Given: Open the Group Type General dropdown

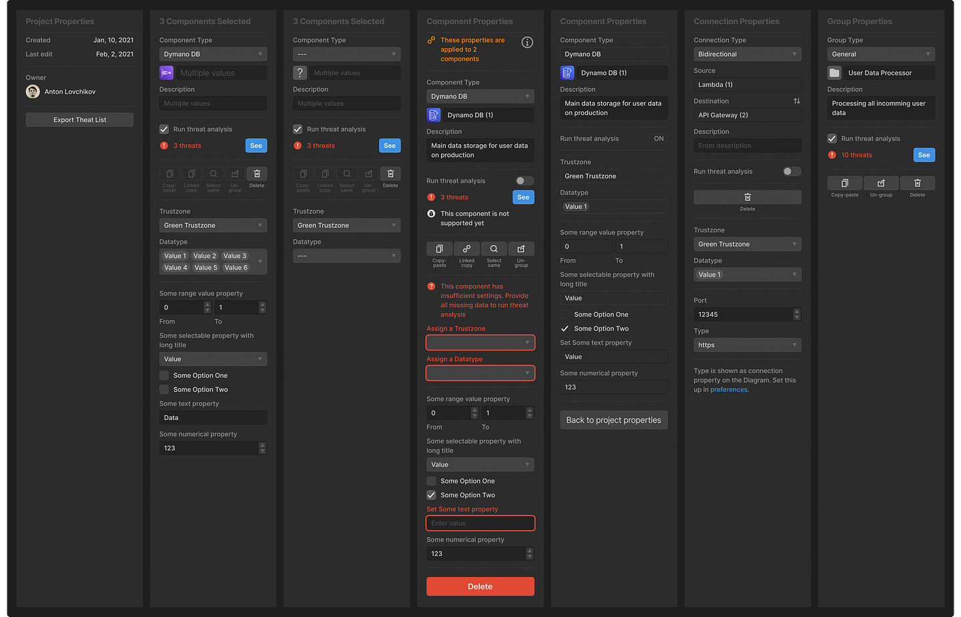Looking at the screenshot, I should pyautogui.click(x=881, y=54).
